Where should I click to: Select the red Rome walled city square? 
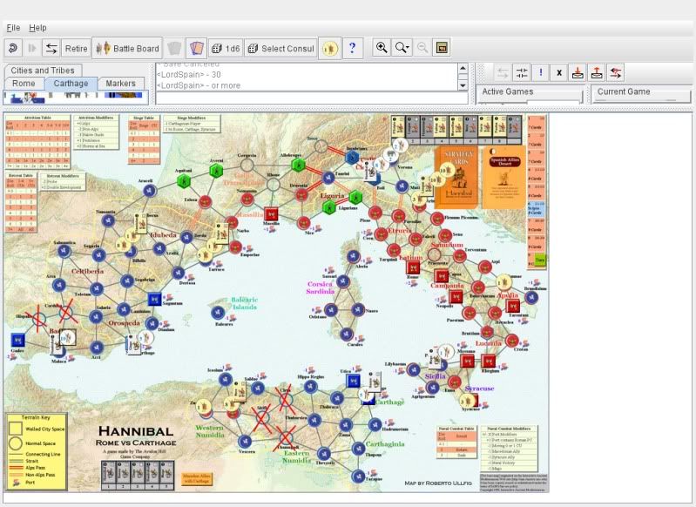coord(413,267)
